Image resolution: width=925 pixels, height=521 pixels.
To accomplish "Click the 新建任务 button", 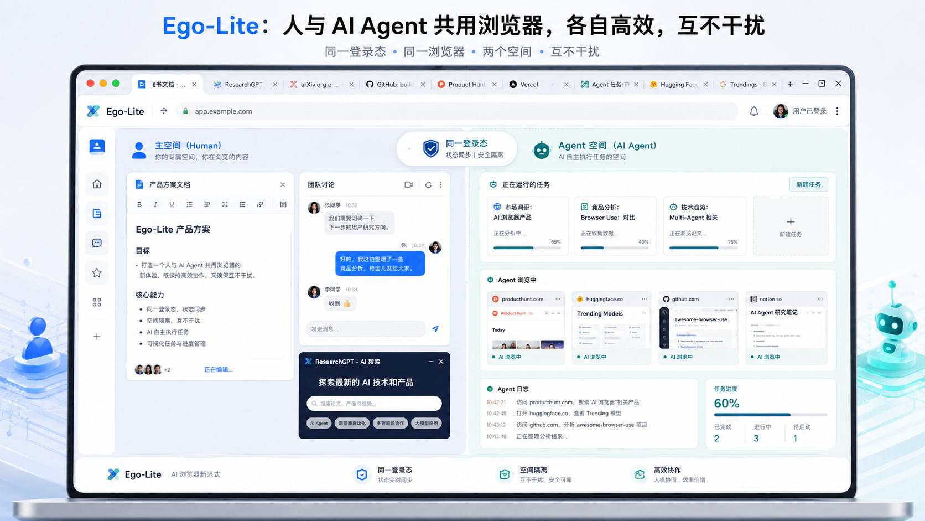I will click(x=808, y=184).
